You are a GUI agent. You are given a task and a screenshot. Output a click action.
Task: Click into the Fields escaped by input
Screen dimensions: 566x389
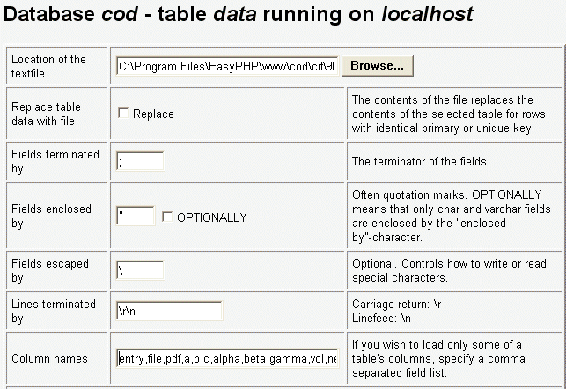pyautogui.click(x=140, y=271)
